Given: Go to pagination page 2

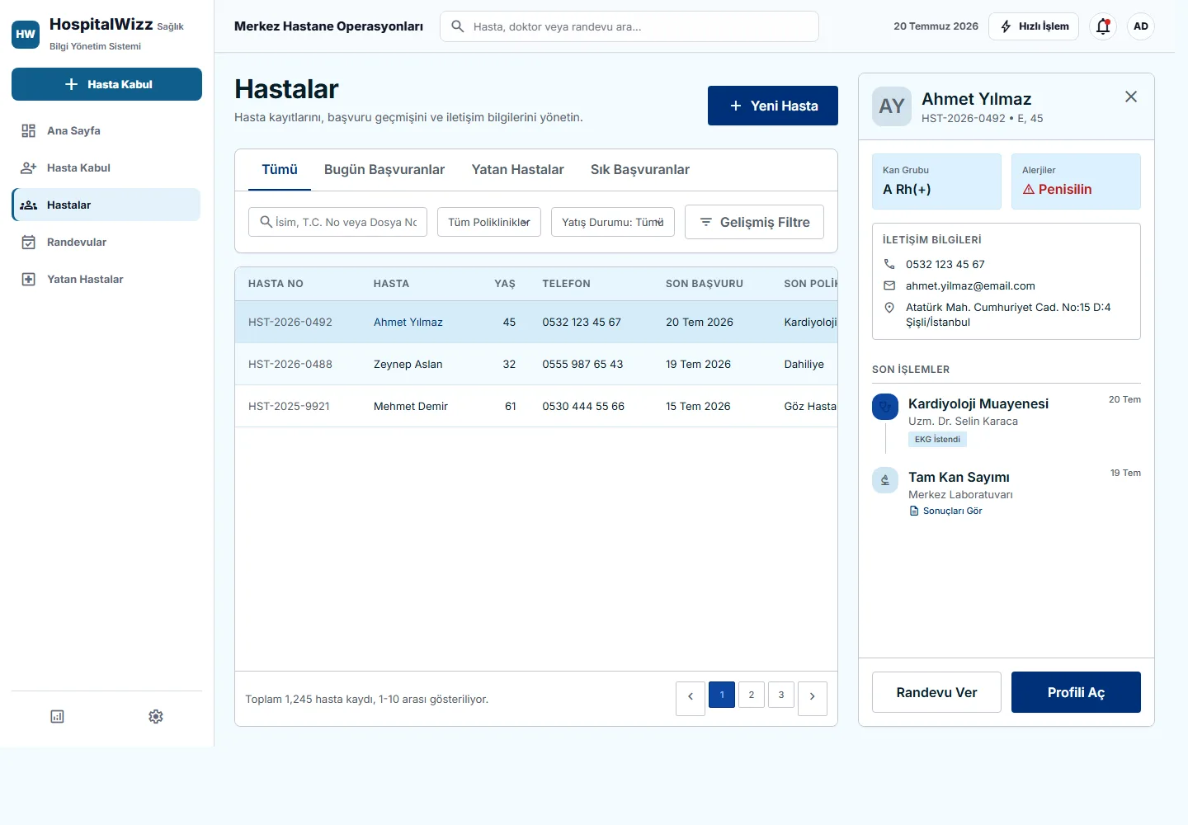Looking at the screenshot, I should (752, 695).
